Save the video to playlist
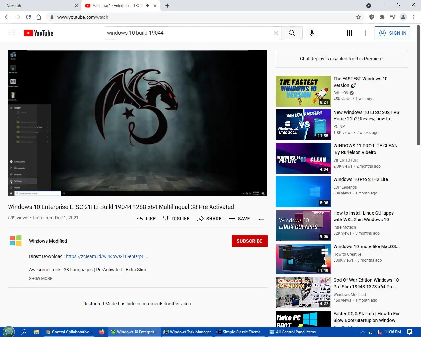This screenshot has width=421, height=337. [239, 219]
